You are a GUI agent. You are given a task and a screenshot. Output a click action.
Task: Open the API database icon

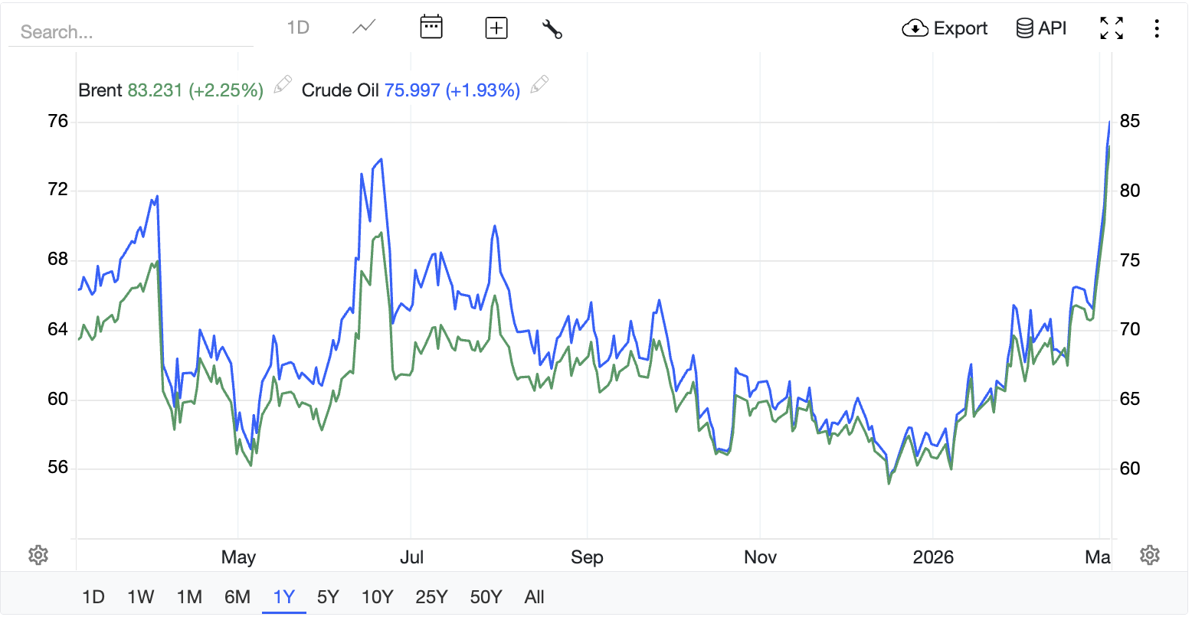pos(1025,27)
